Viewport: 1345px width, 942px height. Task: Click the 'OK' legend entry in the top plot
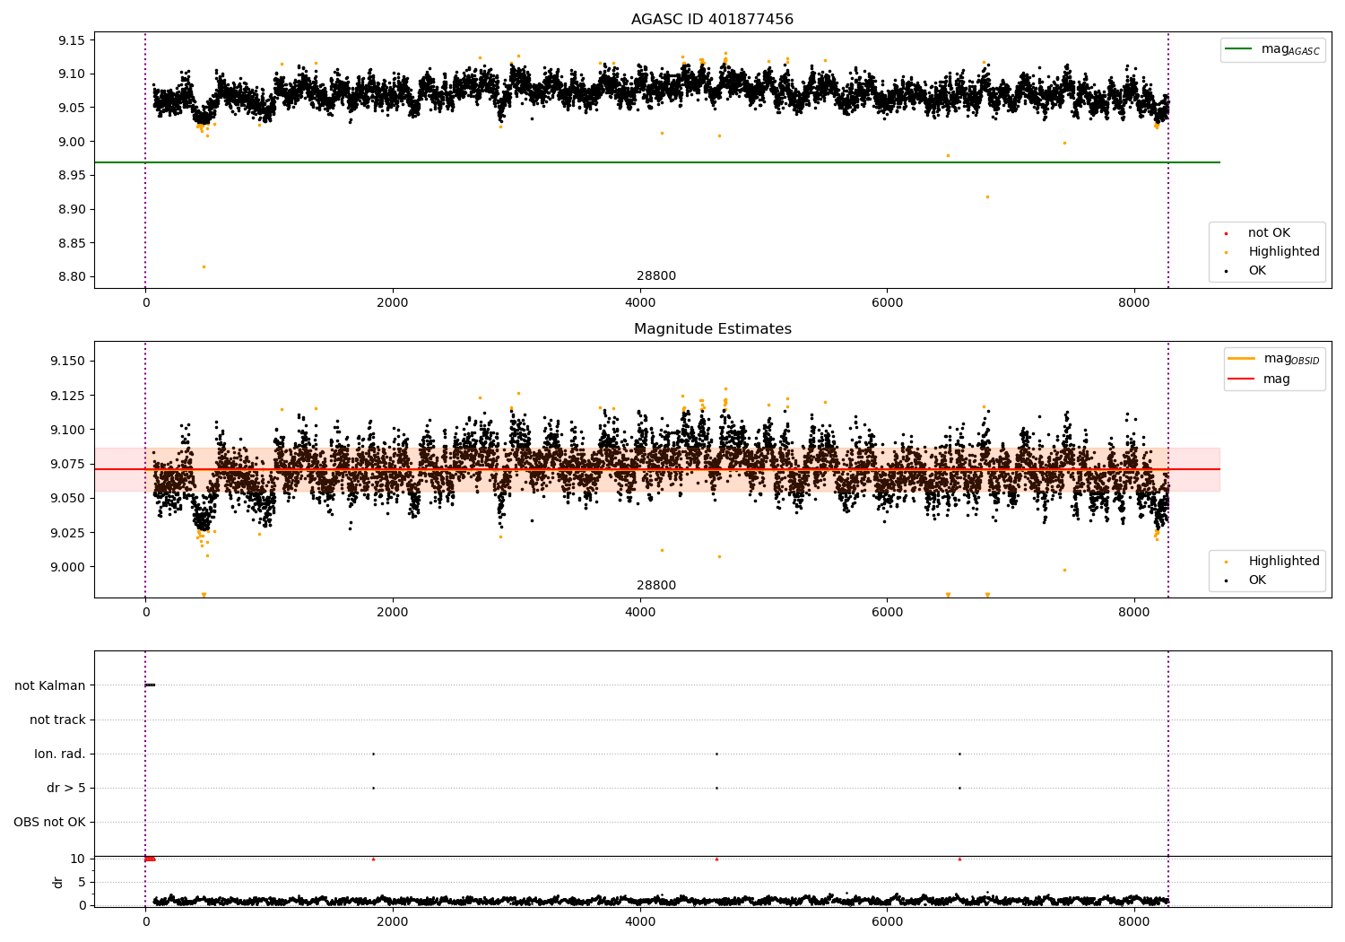click(x=1257, y=271)
